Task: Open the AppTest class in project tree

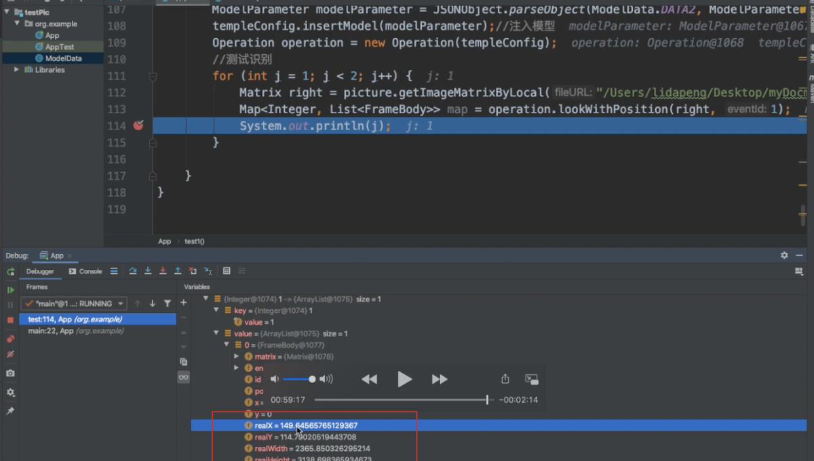Action: pos(59,47)
